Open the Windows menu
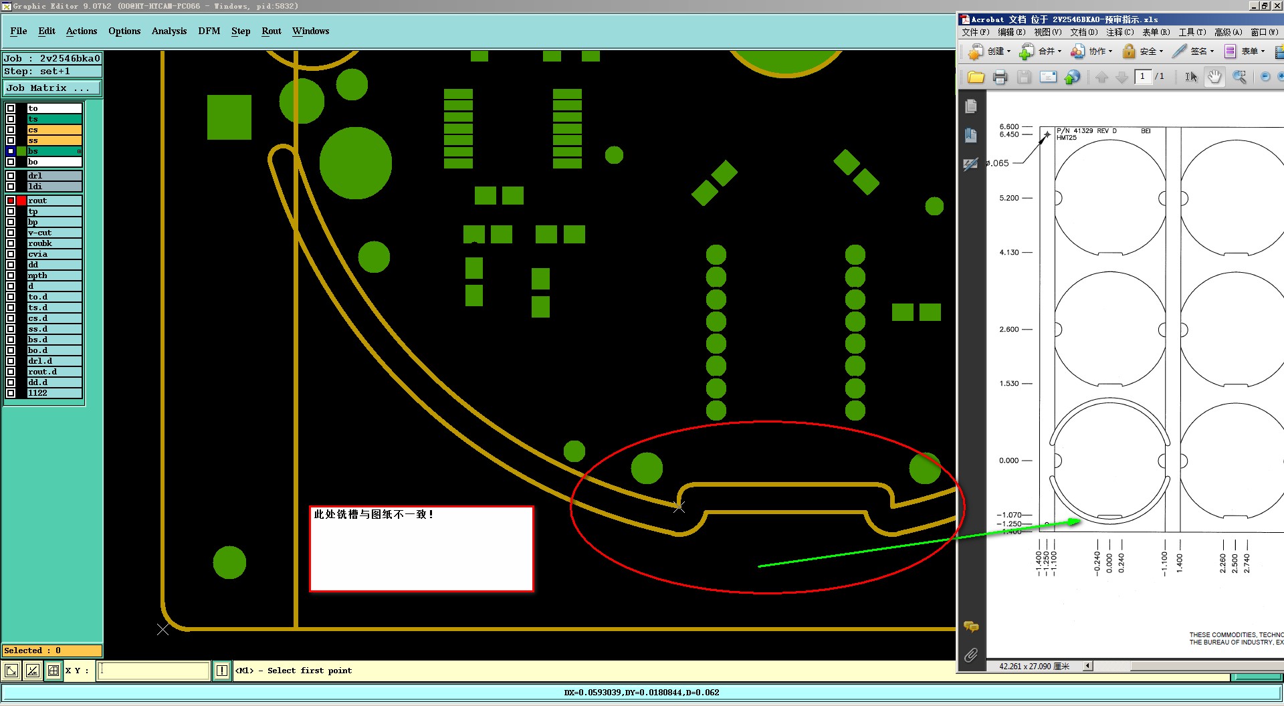This screenshot has width=1284, height=706. click(310, 31)
